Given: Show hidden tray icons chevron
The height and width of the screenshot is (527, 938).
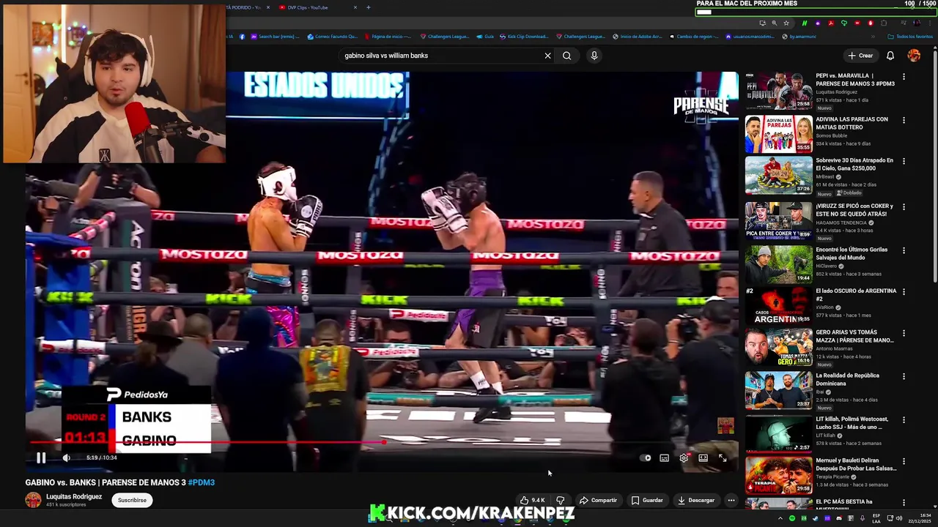Looking at the screenshot, I should [780, 518].
